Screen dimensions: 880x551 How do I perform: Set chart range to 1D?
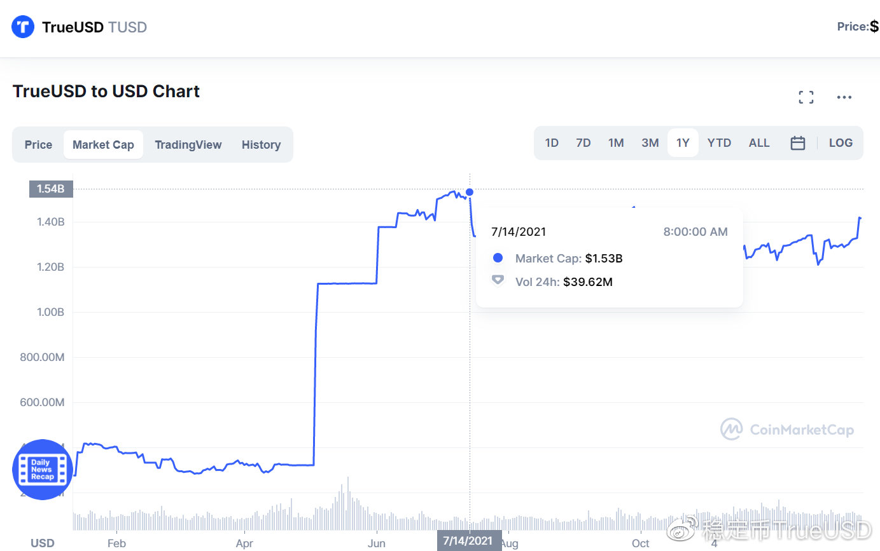[552, 143]
